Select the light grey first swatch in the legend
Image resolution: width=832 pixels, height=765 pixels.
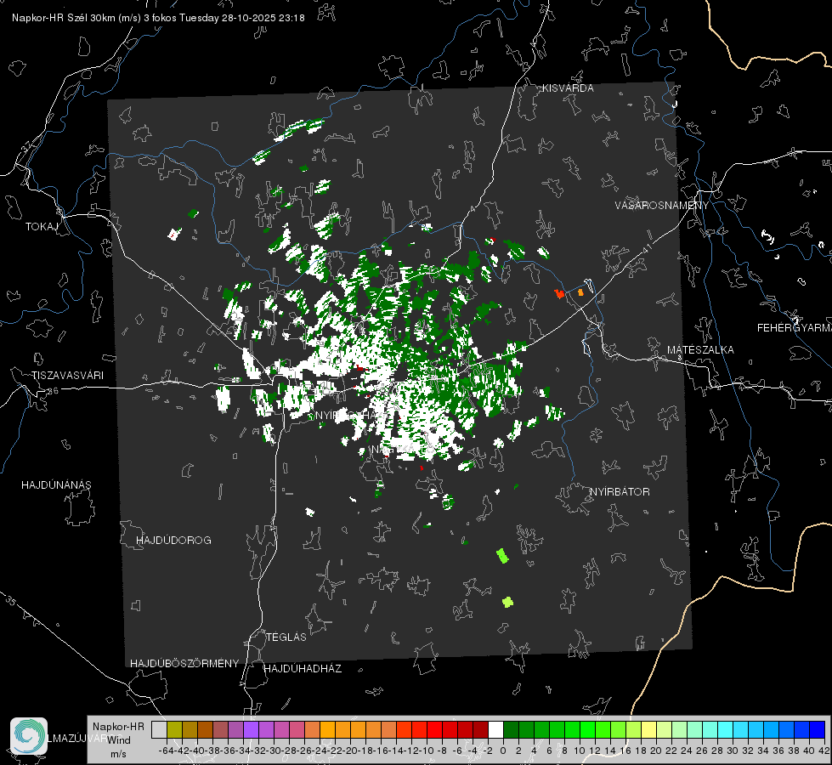click(159, 730)
